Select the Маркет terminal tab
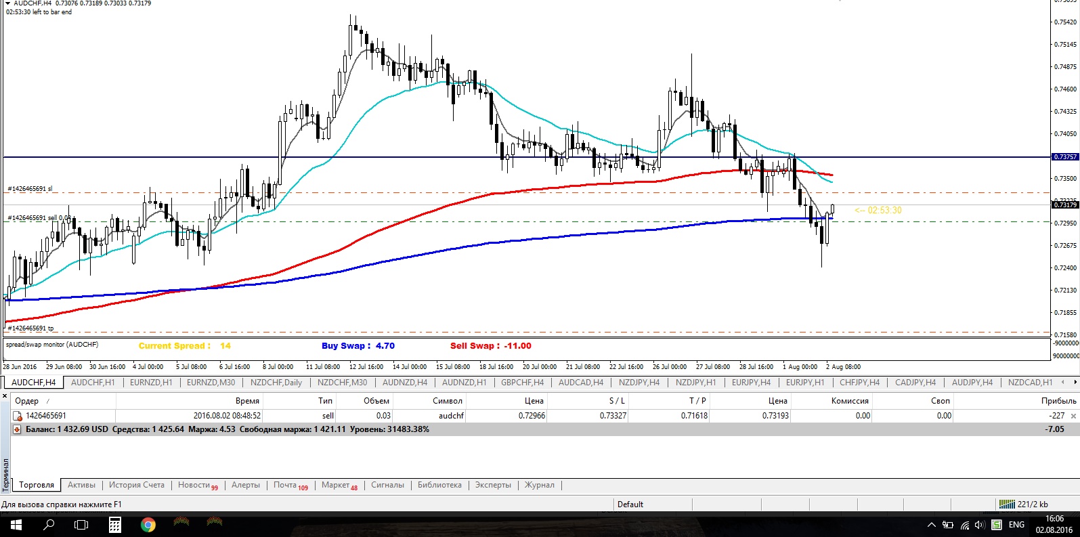Image resolution: width=1080 pixels, height=537 pixels. pos(339,485)
